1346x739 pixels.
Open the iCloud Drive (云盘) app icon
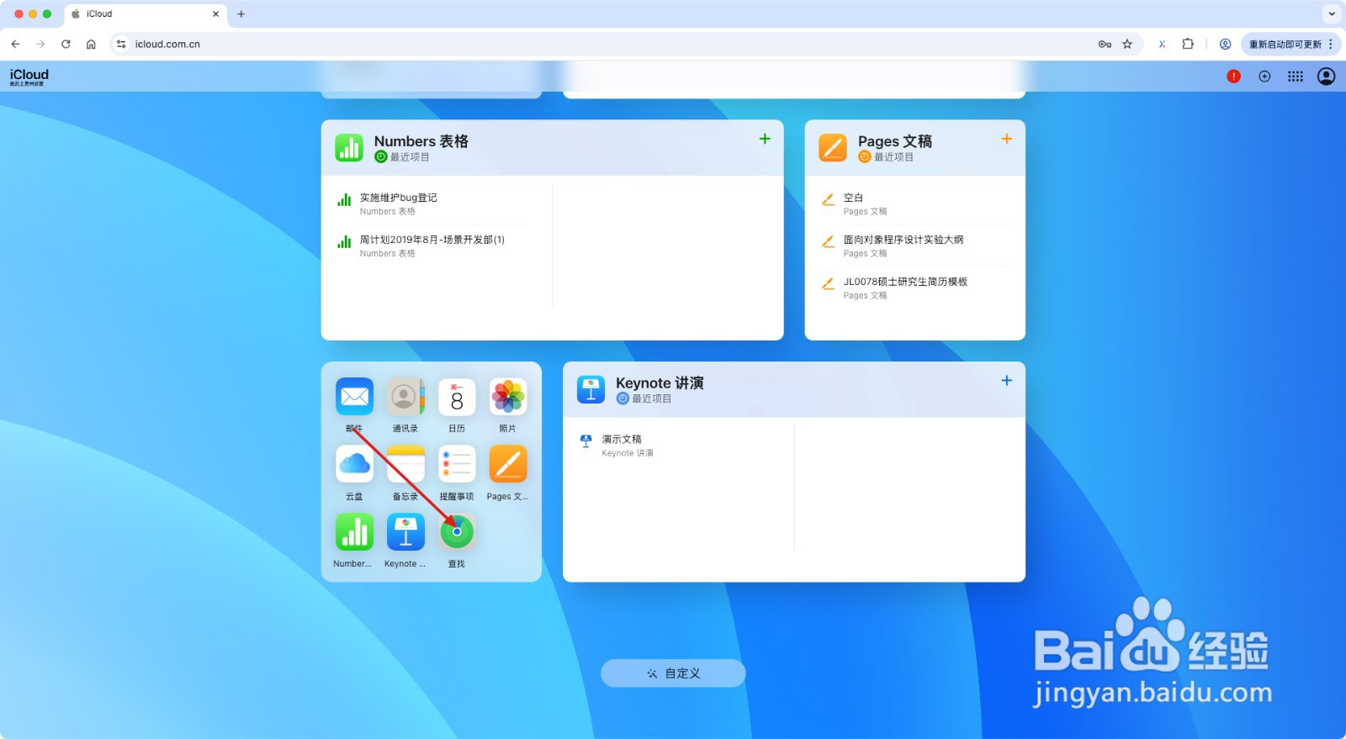[354, 464]
